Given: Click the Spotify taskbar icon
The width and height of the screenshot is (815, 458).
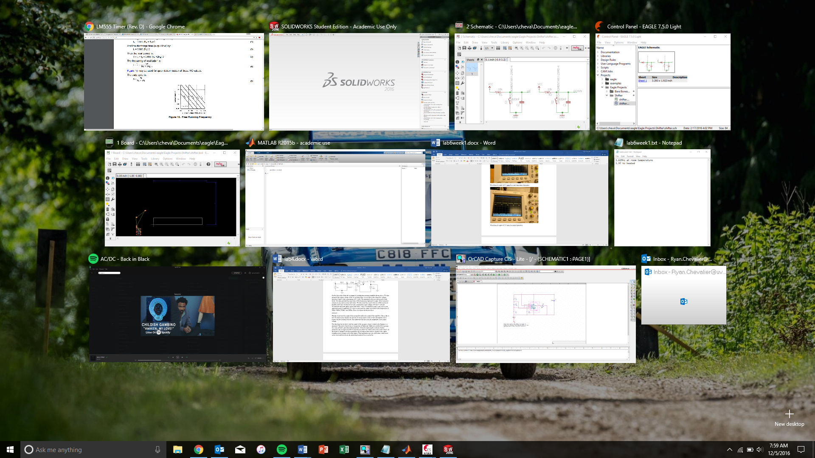Looking at the screenshot, I should (281, 450).
